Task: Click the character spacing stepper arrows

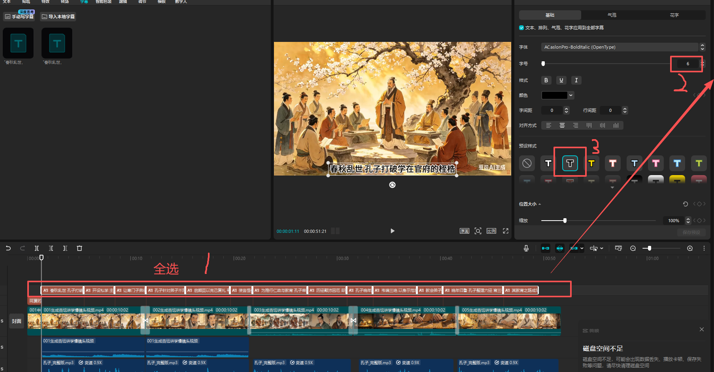Action: pyautogui.click(x=567, y=110)
